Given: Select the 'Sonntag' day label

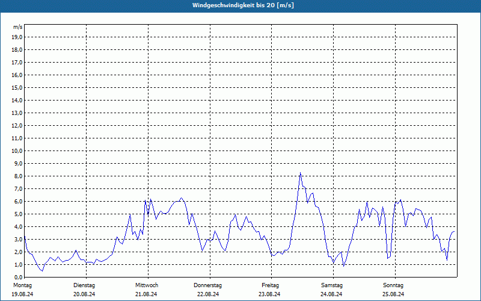Looking at the screenshot, I should pyautogui.click(x=393, y=285).
